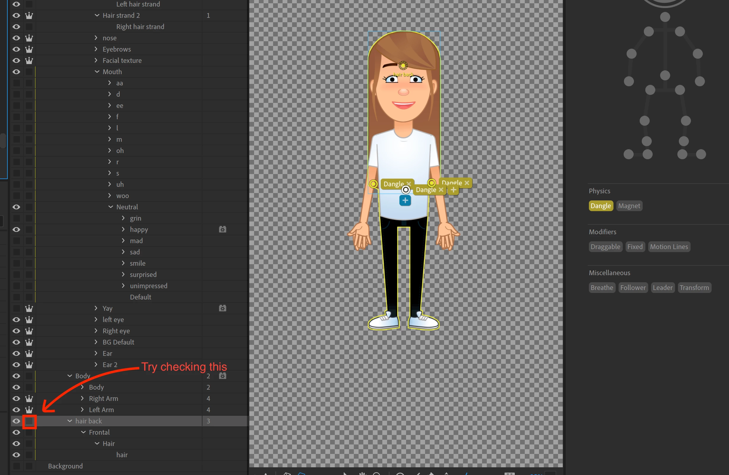Screen dimensions: 729x475
Task: Check the independence box for hair back
Action: 29,421
